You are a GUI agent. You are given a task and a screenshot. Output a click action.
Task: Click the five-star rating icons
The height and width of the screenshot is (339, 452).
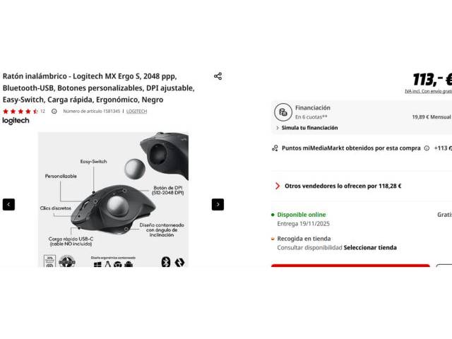click(x=20, y=111)
